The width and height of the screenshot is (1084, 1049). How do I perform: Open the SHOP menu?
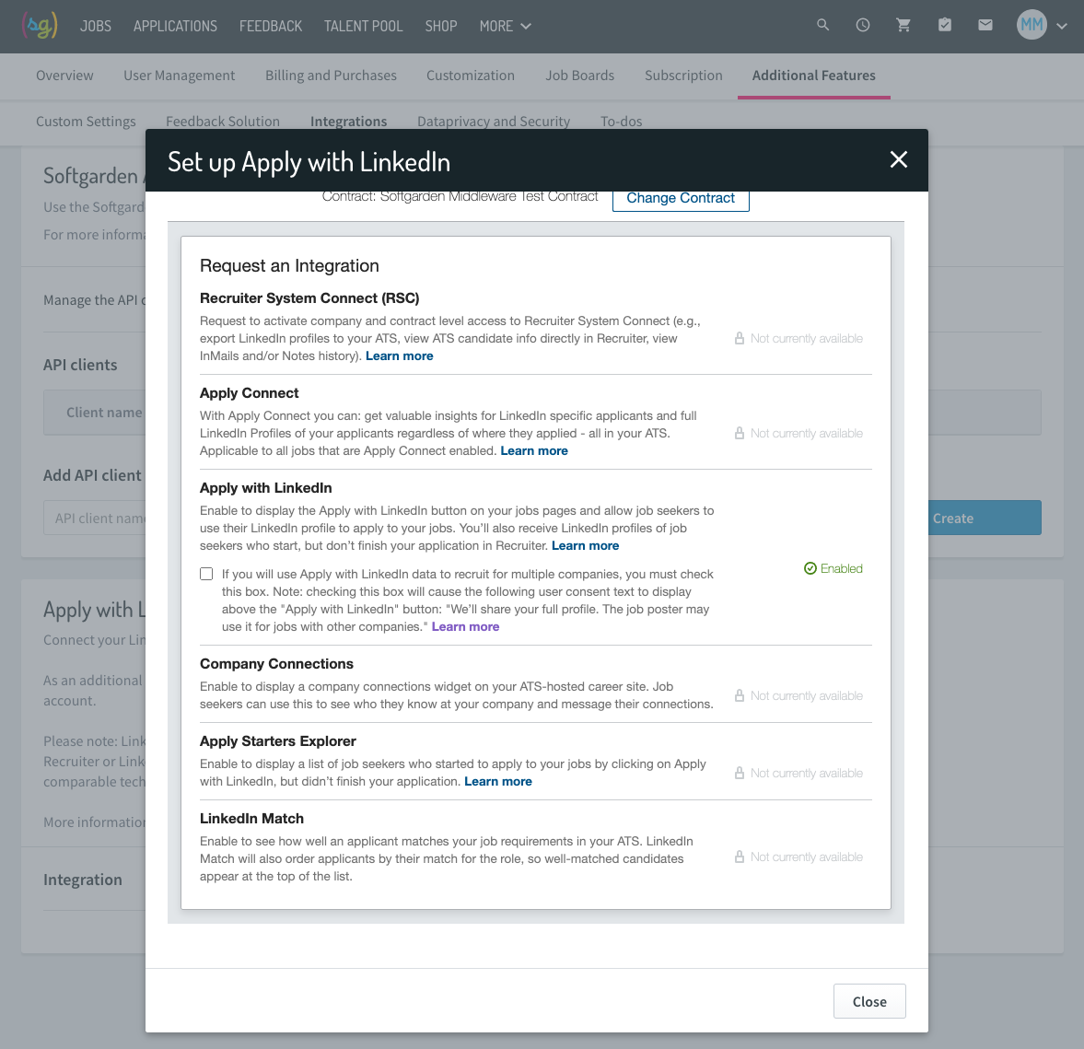click(441, 27)
